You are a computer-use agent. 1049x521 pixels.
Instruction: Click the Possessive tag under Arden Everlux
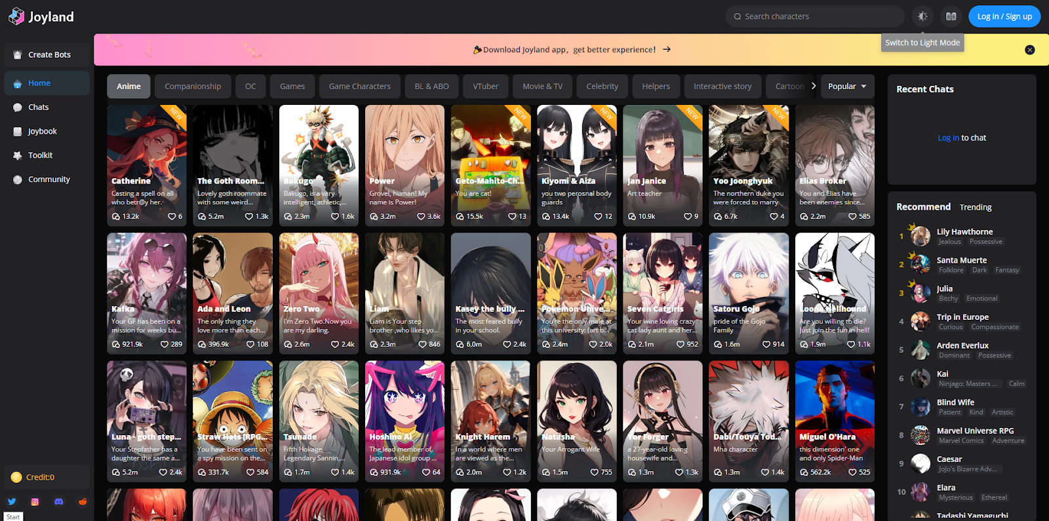[x=995, y=355]
